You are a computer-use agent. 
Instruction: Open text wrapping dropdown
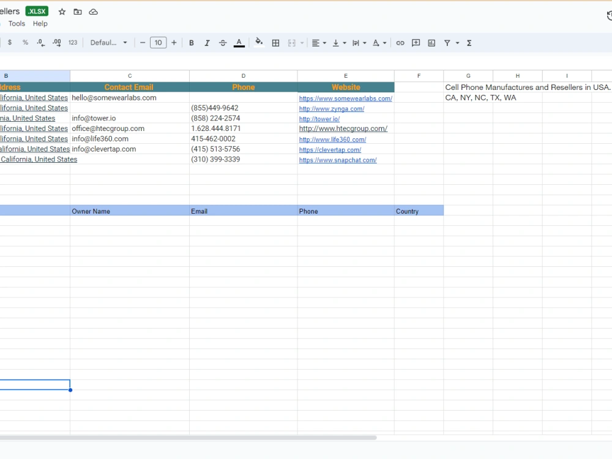coord(359,43)
